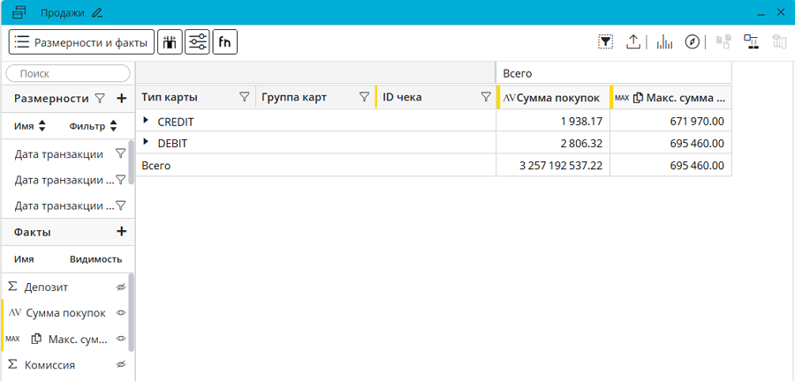Open the bar chart view icon
This screenshot has width=795, height=381.
(664, 41)
